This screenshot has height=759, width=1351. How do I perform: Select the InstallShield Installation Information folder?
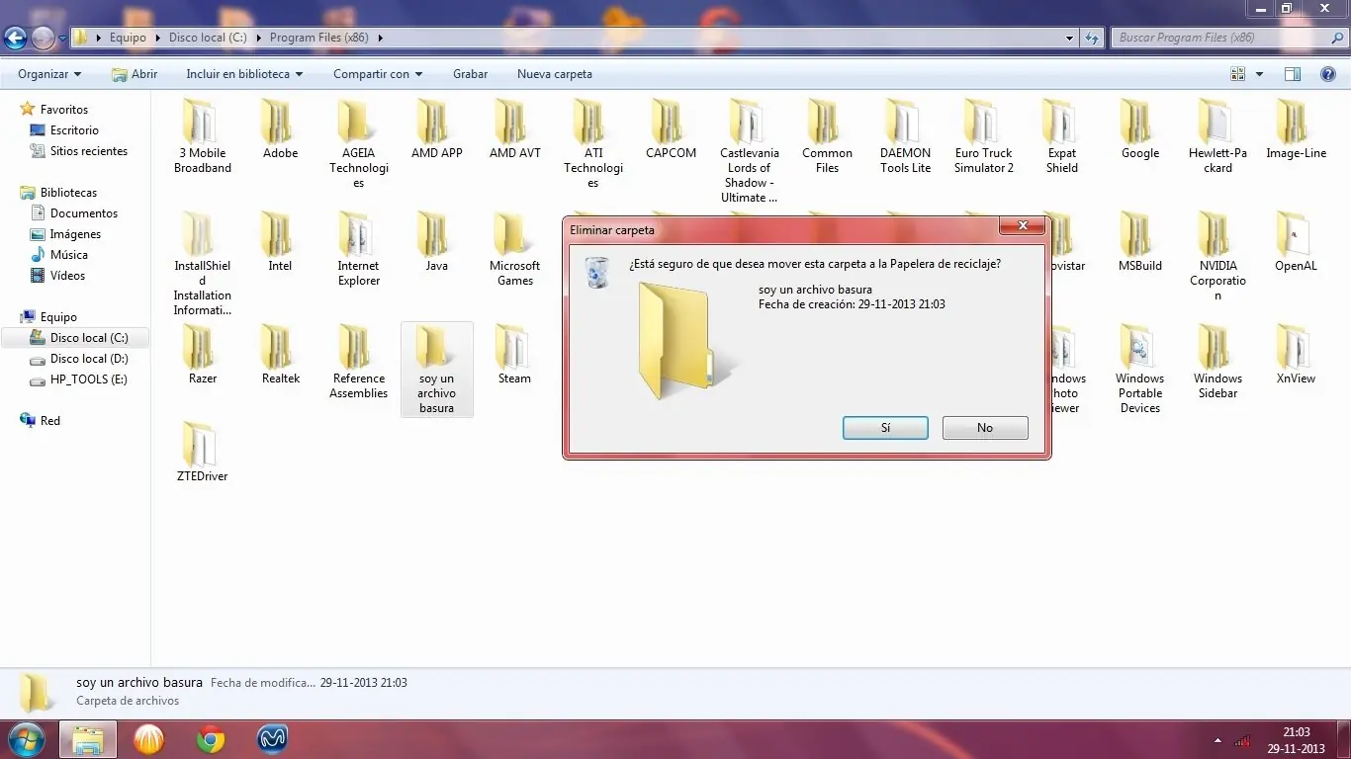(203, 264)
